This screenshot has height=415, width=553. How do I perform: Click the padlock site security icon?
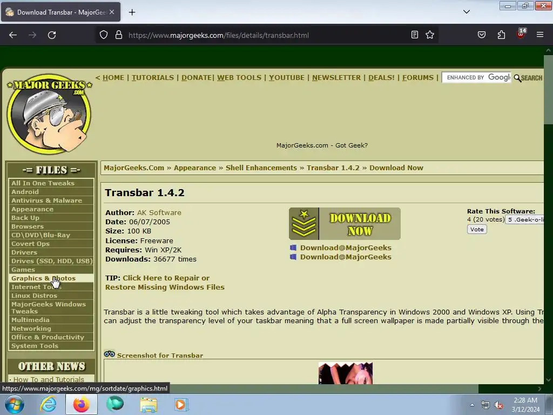[x=119, y=35]
